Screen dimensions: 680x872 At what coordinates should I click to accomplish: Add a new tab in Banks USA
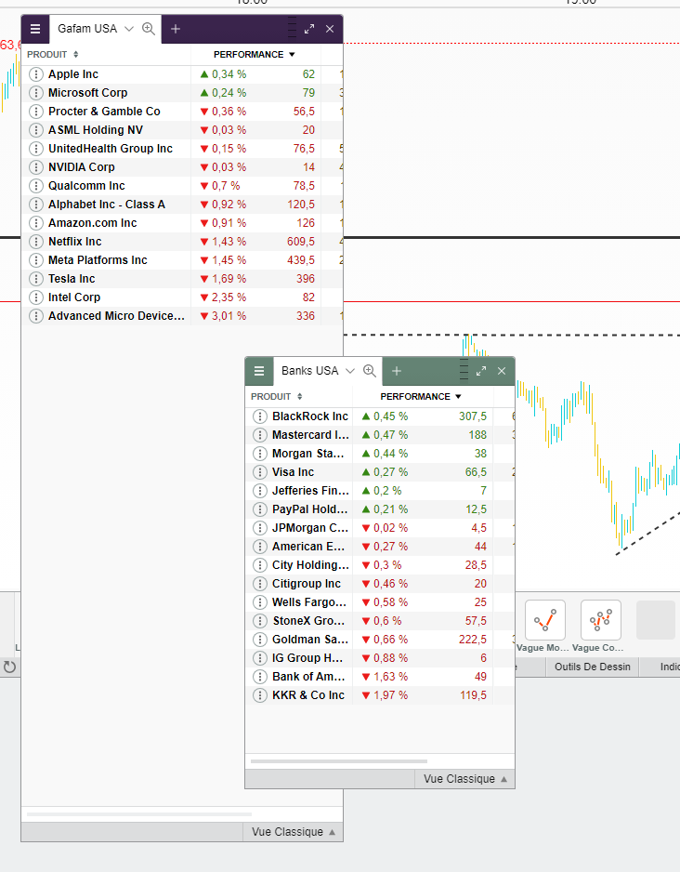(x=397, y=371)
